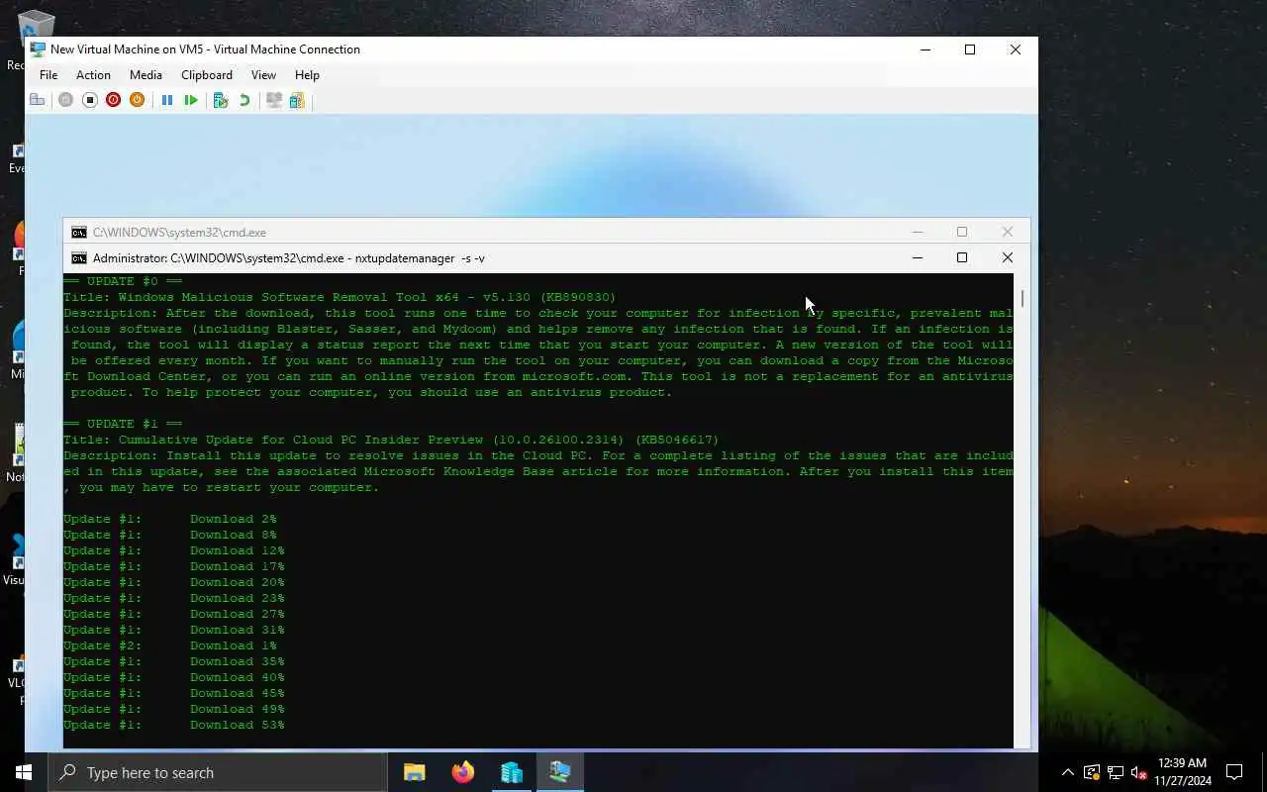Maximize the background cmd.exe window
The height and width of the screenshot is (792, 1267).
point(962,232)
